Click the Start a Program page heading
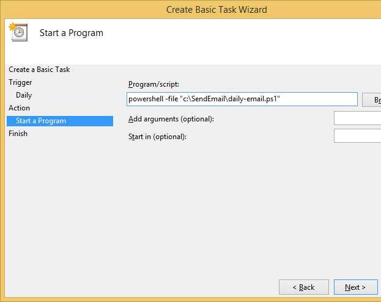This screenshot has height=302, width=381. [71, 33]
